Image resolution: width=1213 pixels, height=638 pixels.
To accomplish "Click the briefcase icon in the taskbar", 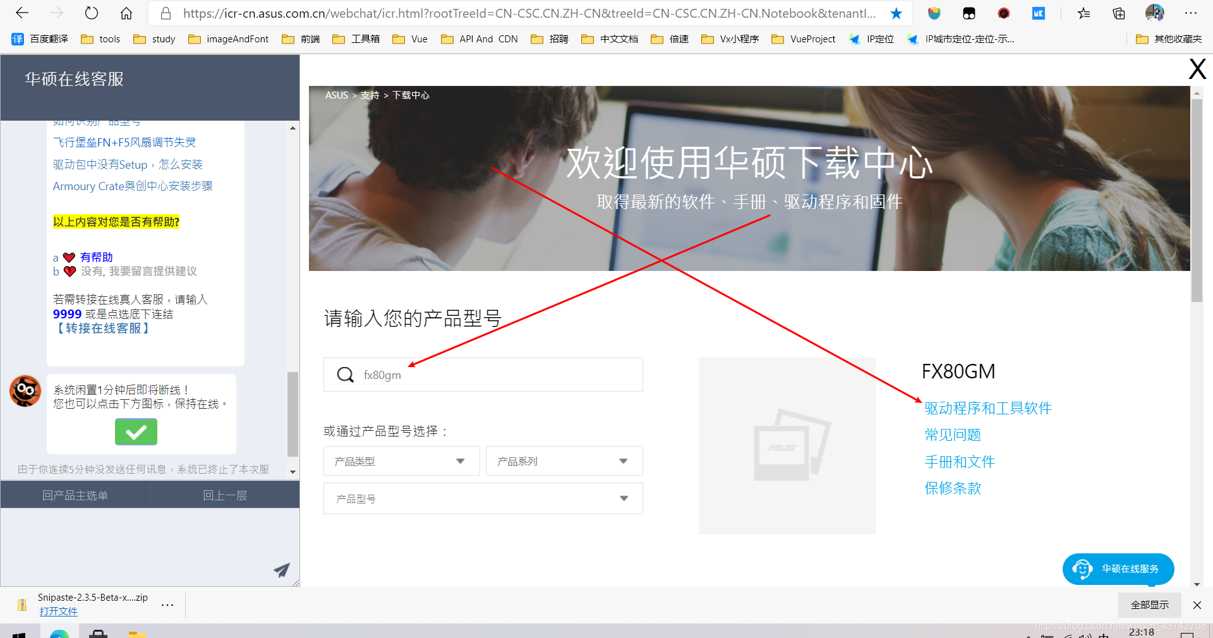I will tap(98, 634).
